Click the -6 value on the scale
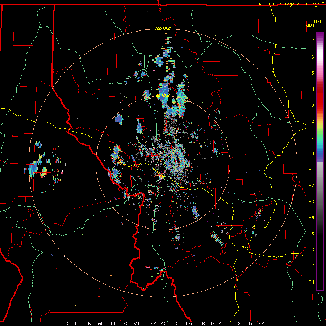This screenshot has width=326, height=326. pyautogui.click(x=311, y=250)
